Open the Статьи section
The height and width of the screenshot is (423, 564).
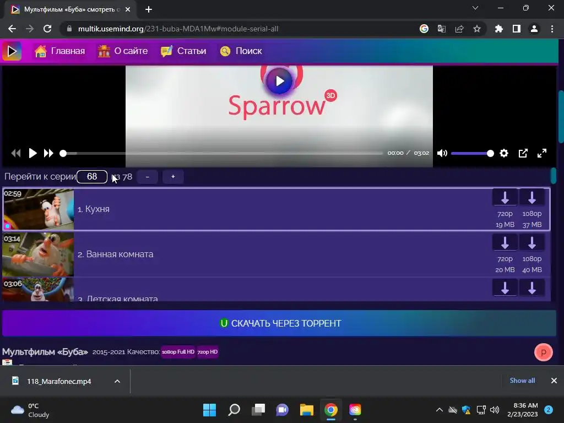point(183,51)
